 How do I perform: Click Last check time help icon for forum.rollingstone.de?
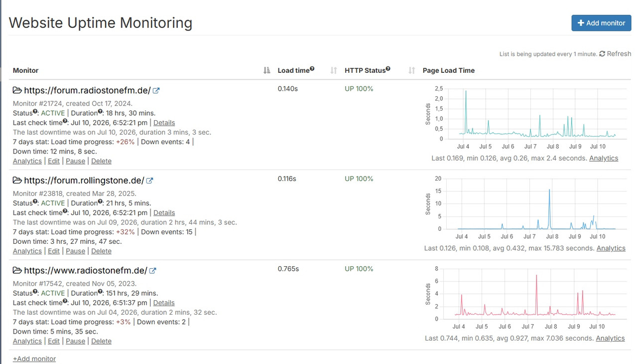(x=65, y=211)
